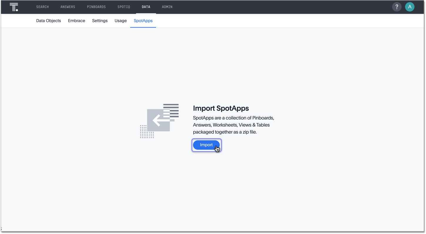Viewport: 426px width, 234px height.
Task: Click the Import button
Action: tap(206, 145)
